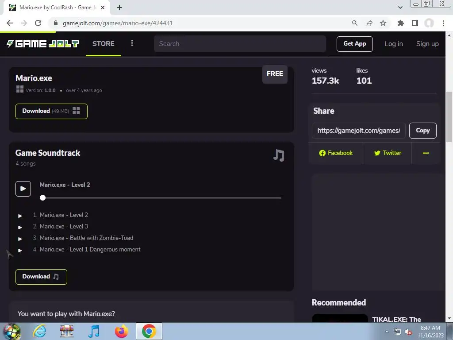Download the game soundtrack
The width and height of the screenshot is (453, 340).
tap(41, 277)
